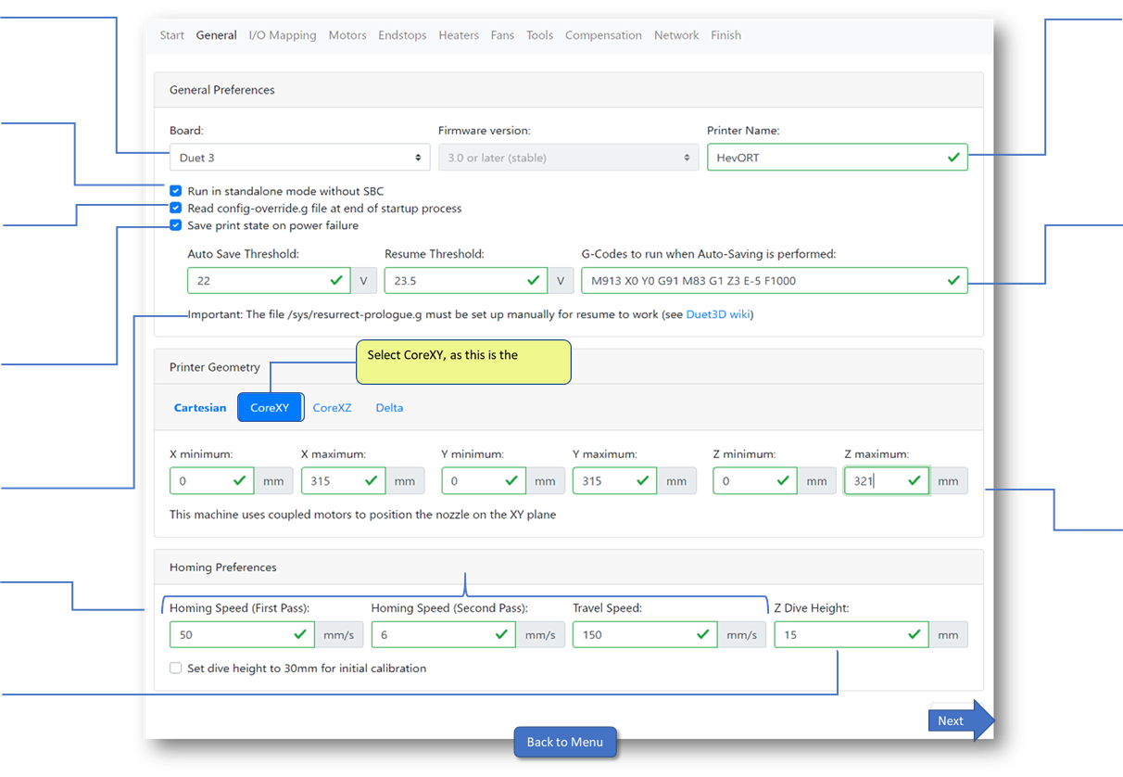Edit the Printer Name field HevORT
This screenshot has height=777, width=1123.
[837, 158]
